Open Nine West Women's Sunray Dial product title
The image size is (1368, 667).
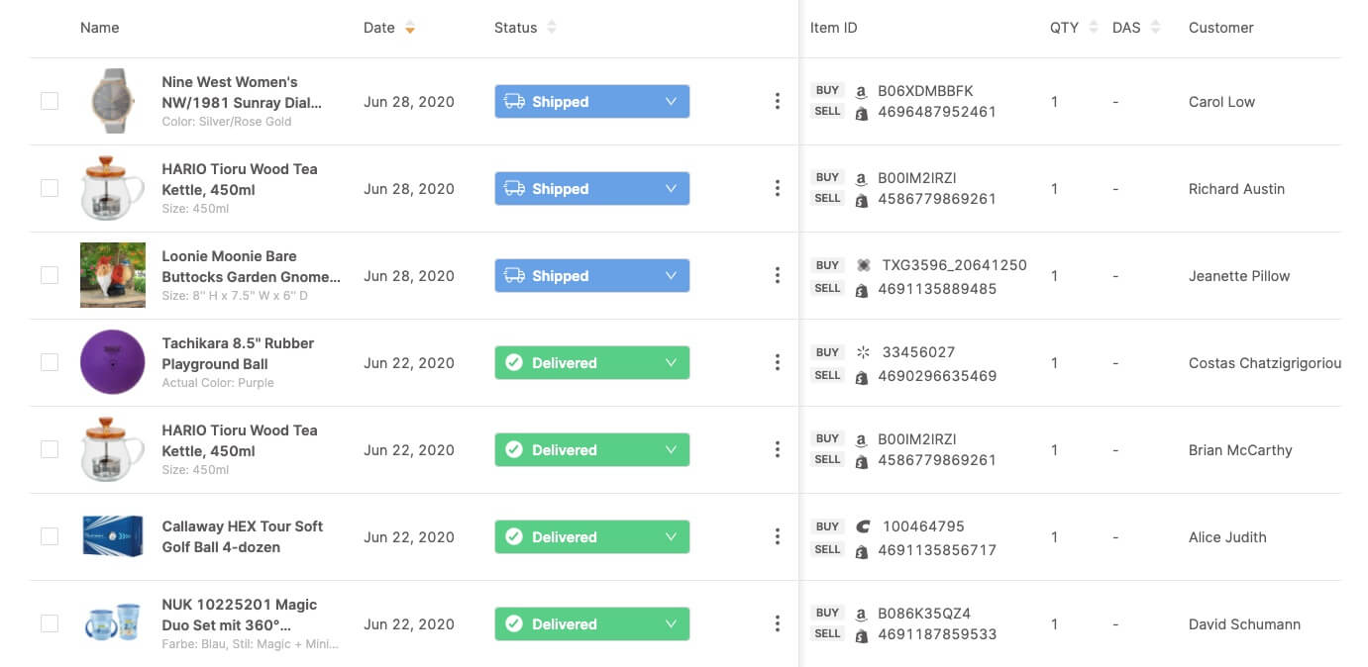point(242,92)
